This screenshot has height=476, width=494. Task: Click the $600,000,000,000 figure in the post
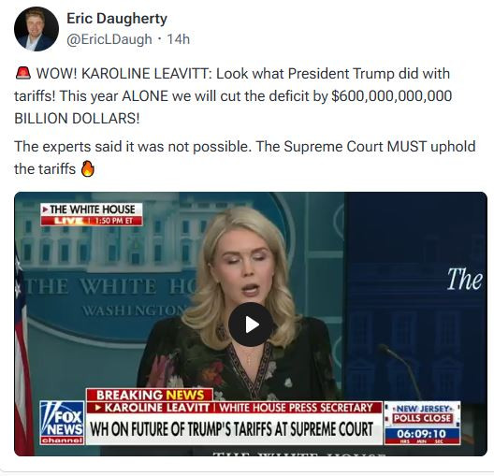point(392,96)
